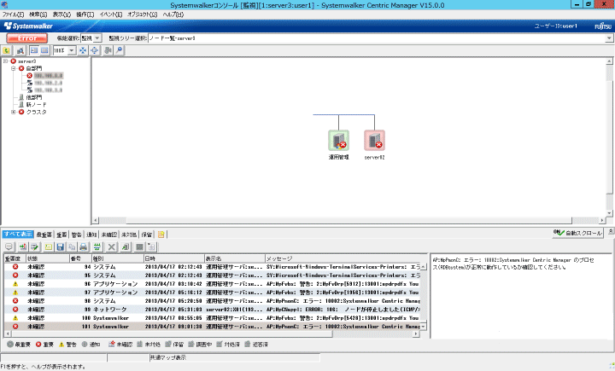Screen dimensions: 615x371
Task: Open the ヘルプ(H) menu
Action: click(x=173, y=14)
